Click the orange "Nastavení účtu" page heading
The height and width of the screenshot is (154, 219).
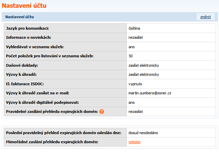click(24, 6)
